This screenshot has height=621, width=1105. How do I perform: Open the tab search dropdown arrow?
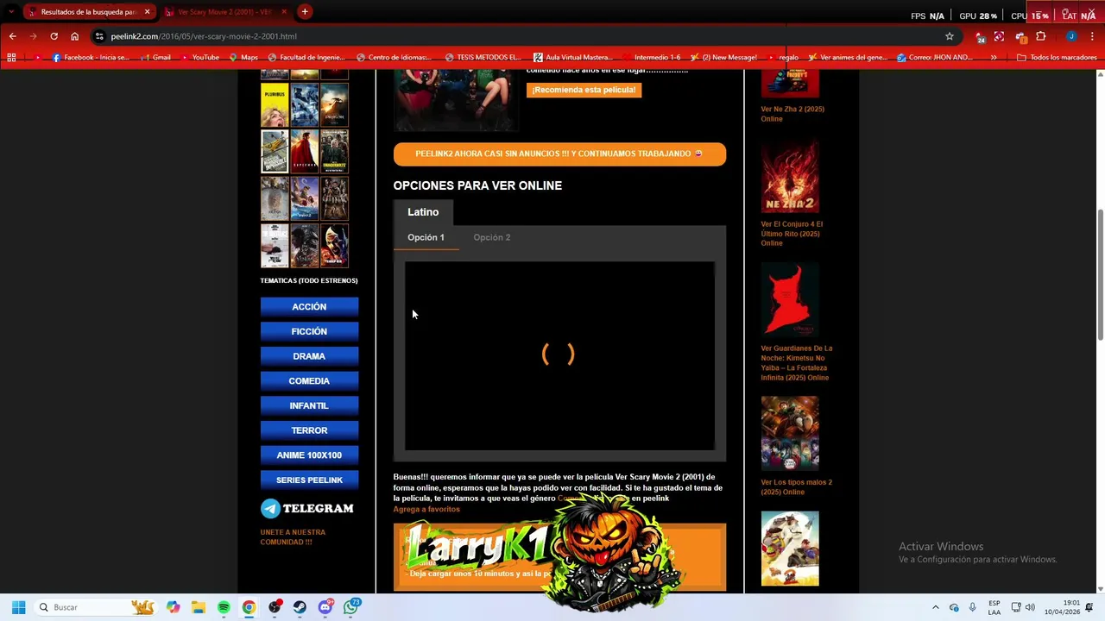(x=10, y=12)
